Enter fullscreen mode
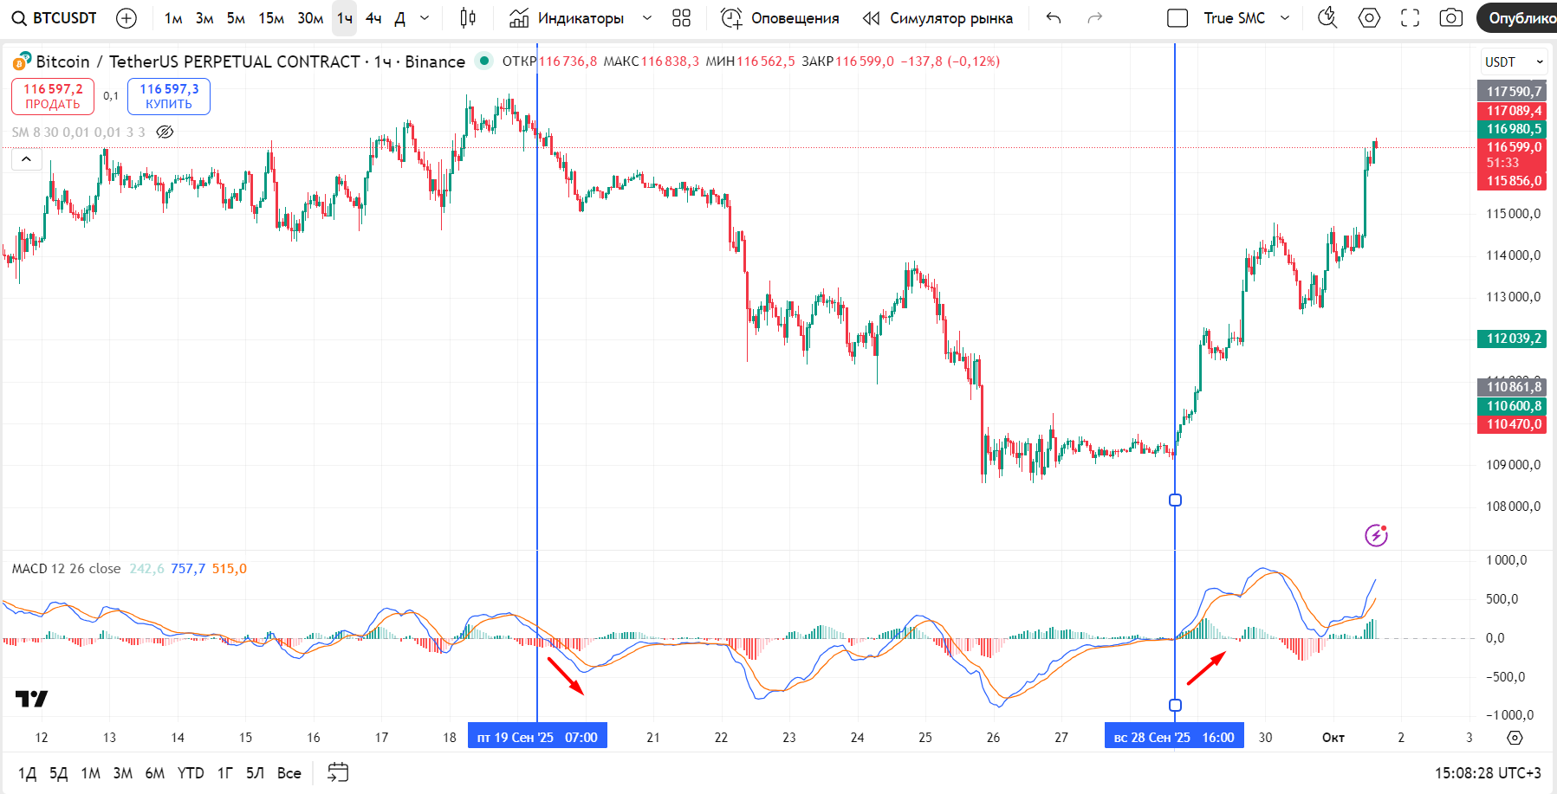 (x=1411, y=18)
